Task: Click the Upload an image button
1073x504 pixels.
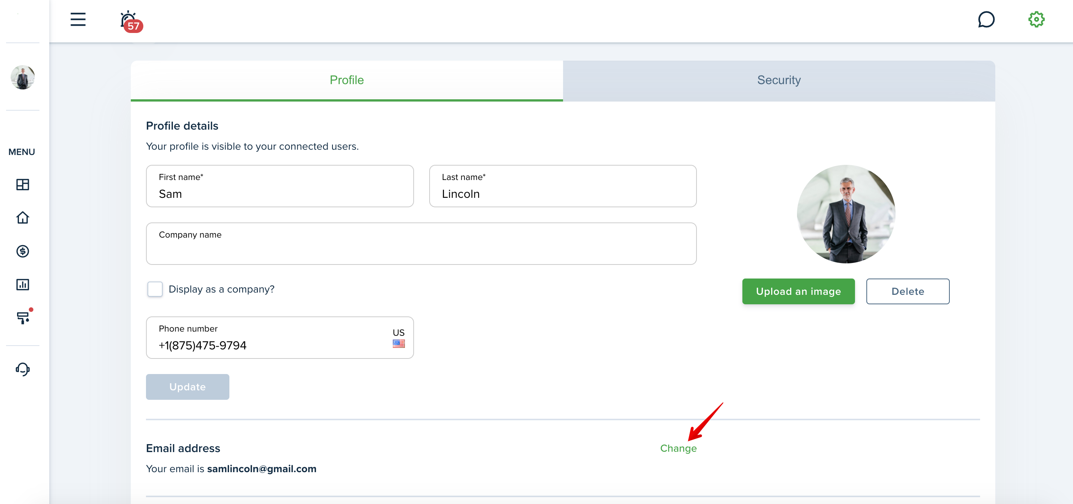Action: click(798, 291)
